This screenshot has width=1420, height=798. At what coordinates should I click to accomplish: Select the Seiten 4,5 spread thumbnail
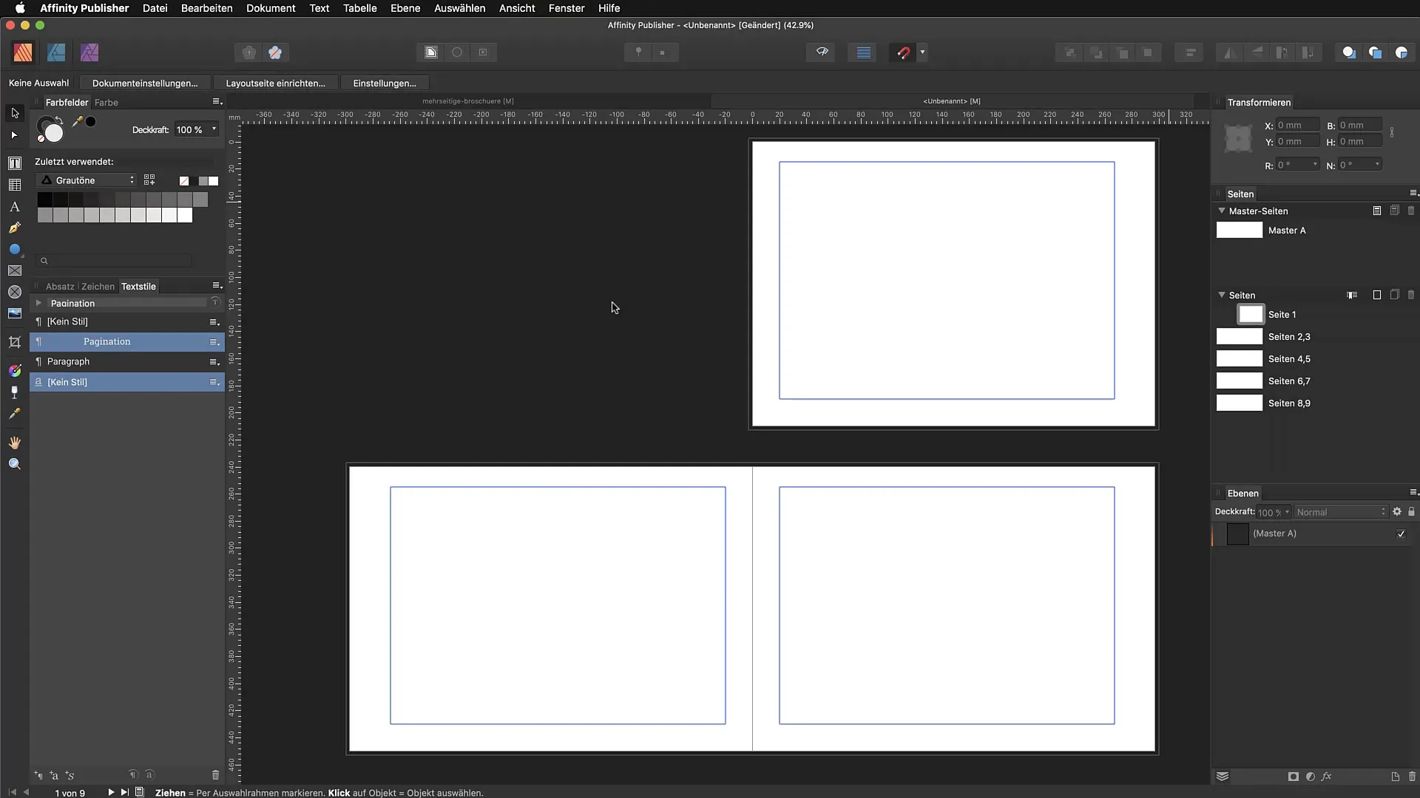(1240, 358)
